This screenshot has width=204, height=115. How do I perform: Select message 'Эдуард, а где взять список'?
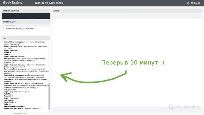pos(25,66)
